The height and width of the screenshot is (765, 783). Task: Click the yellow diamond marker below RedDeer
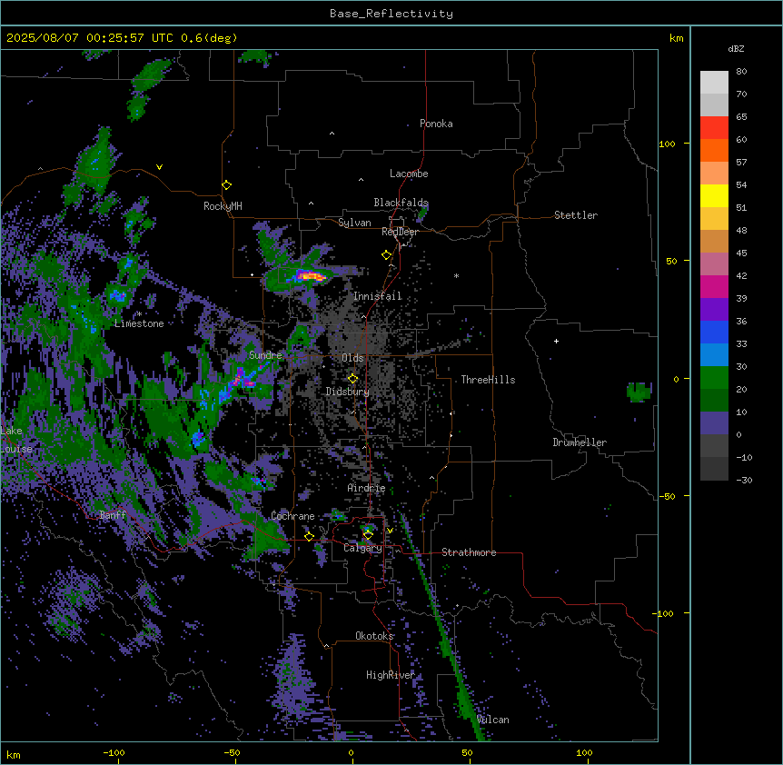386,255
